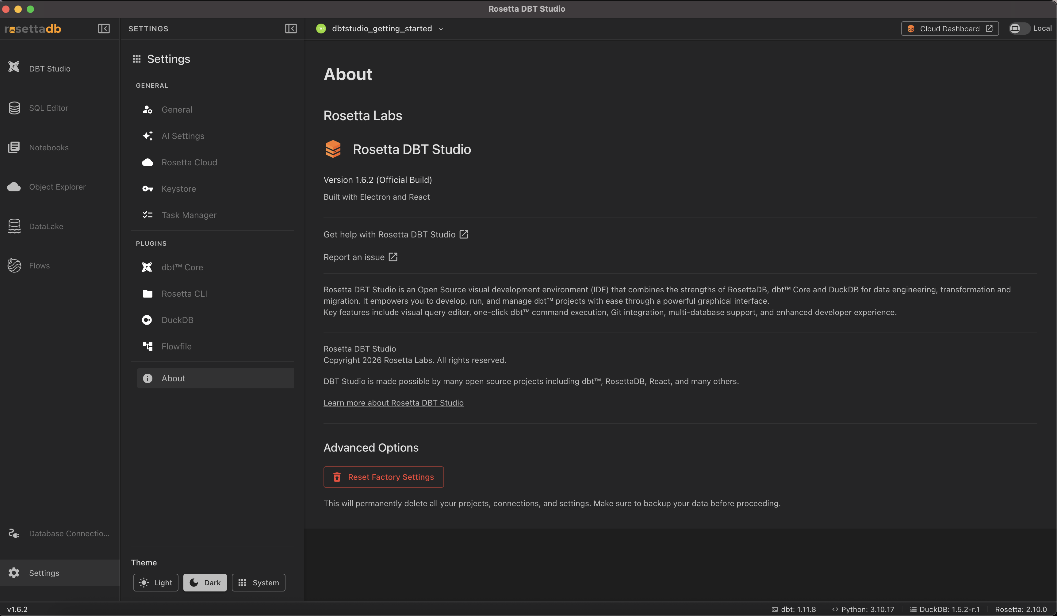Click the Rosetta DBT Studio orange logo
The height and width of the screenshot is (616, 1057).
point(333,149)
